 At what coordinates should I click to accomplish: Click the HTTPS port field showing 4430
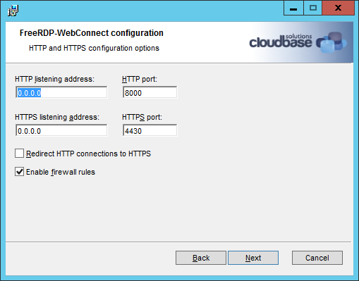(150, 130)
